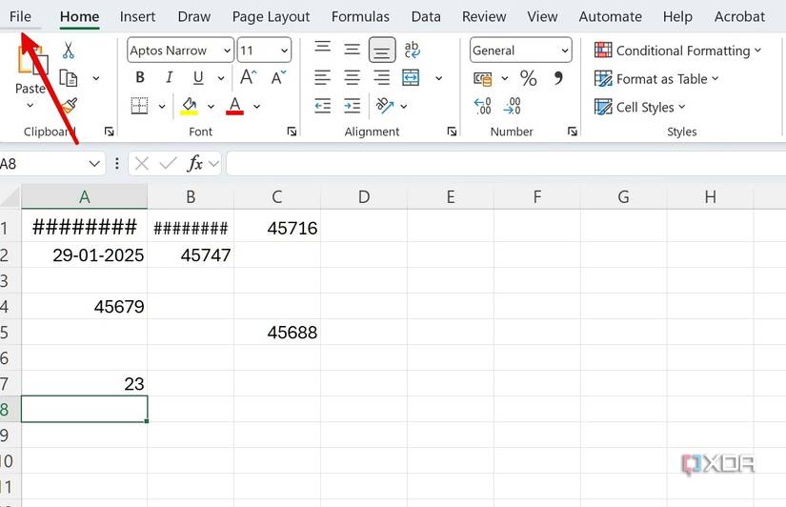Open Alignment settings dialog launcher

click(x=452, y=132)
